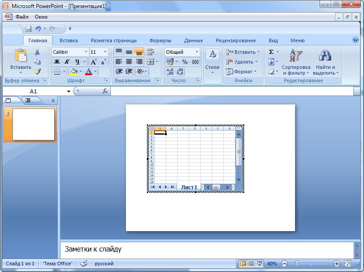Click the zoom slider handle
The width and height of the screenshot is (364, 272).
coord(297,263)
